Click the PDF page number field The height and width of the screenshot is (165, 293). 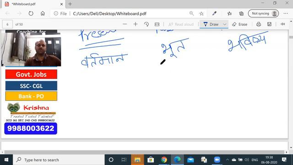tap(7, 24)
